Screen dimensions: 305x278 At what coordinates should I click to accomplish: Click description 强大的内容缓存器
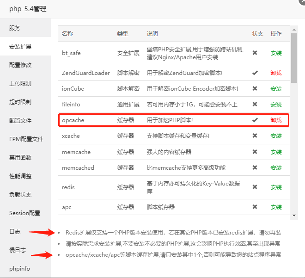[169, 152]
